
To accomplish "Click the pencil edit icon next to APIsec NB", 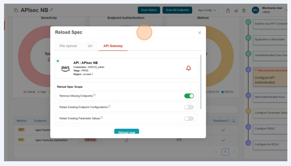I will pyautogui.click(x=51, y=10).
